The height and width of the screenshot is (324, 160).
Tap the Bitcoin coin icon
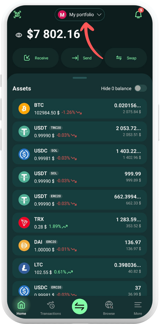pos(24,108)
